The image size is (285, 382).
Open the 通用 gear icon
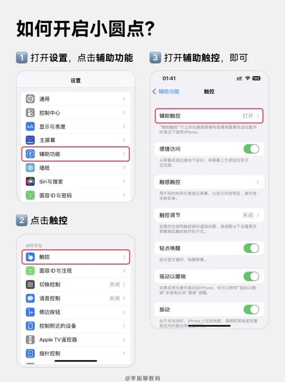30,99
